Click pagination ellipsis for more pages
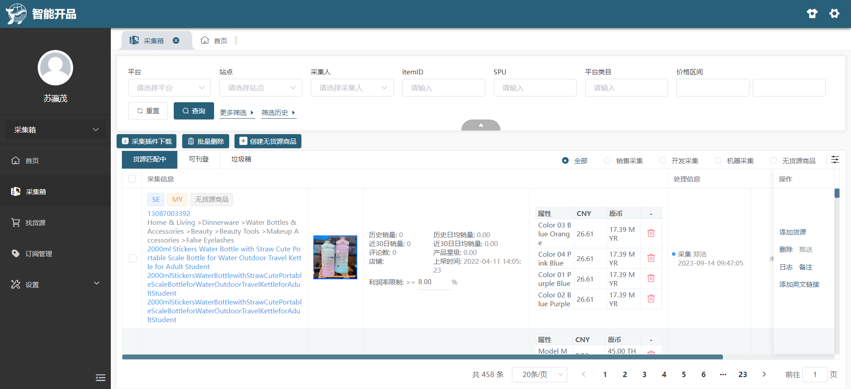The height and width of the screenshot is (389, 851). 723,374
